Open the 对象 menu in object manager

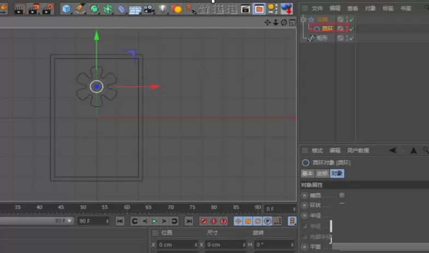pos(370,9)
